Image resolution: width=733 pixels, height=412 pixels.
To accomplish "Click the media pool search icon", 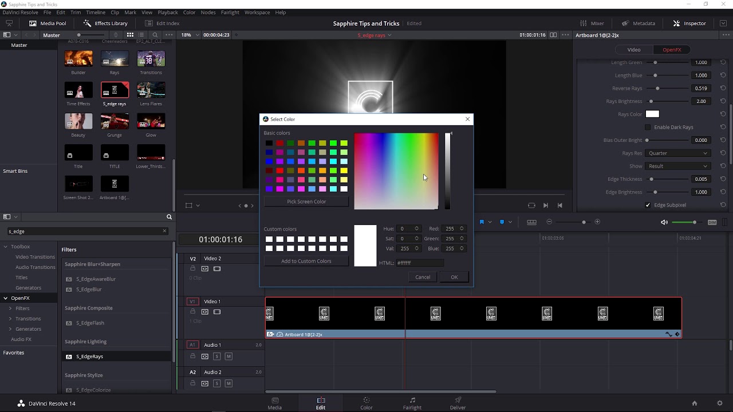I will coord(155,35).
